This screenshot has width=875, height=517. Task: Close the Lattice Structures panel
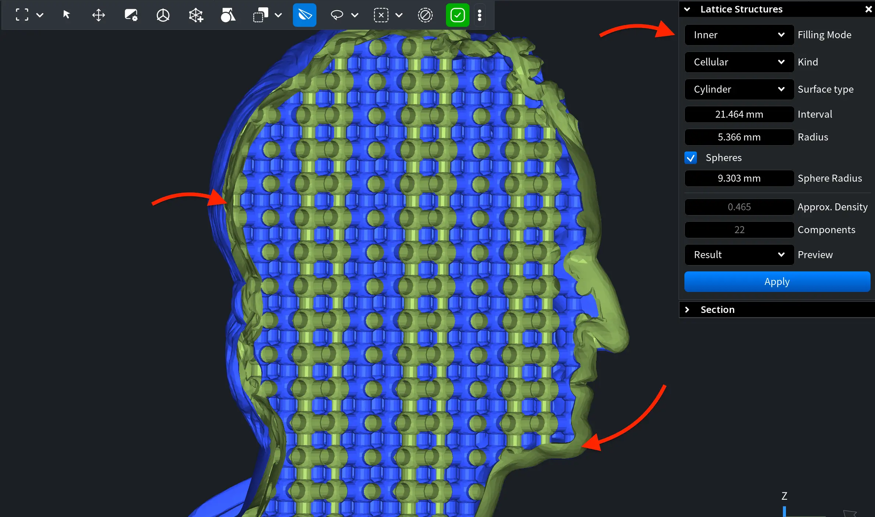point(868,9)
